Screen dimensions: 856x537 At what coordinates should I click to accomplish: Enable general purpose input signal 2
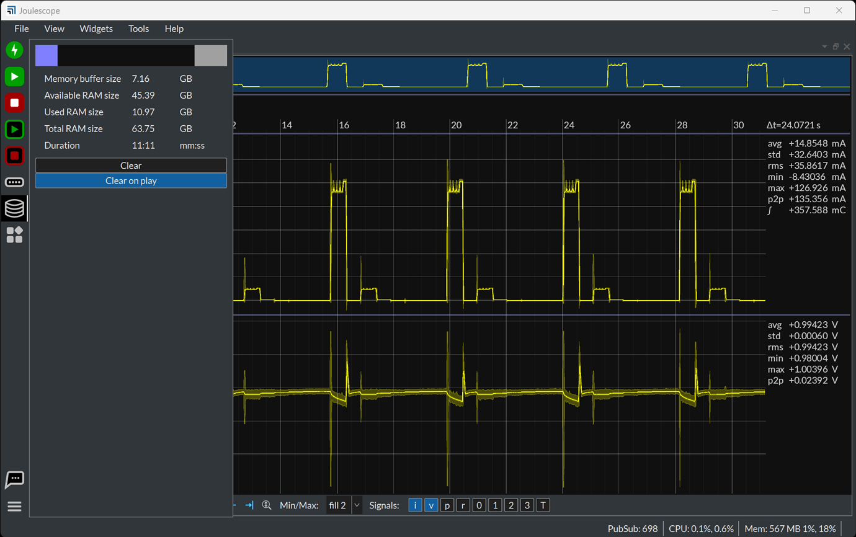pos(511,505)
